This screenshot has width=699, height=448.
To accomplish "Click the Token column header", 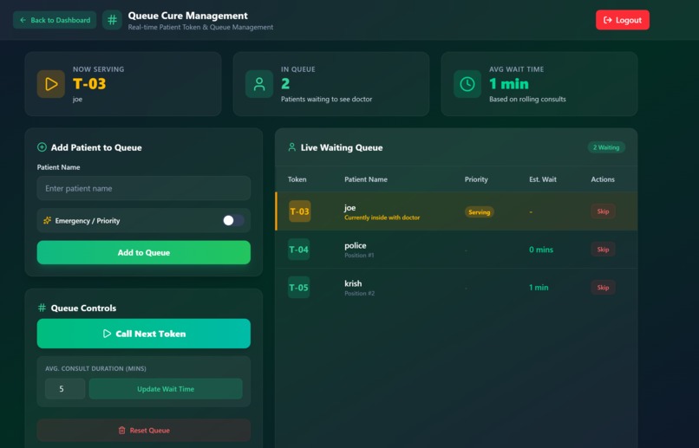I will pos(297,179).
